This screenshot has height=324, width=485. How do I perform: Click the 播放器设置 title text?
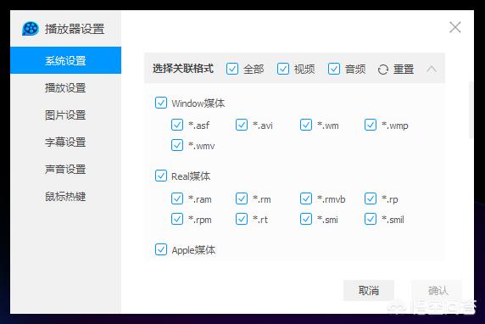(75, 29)
